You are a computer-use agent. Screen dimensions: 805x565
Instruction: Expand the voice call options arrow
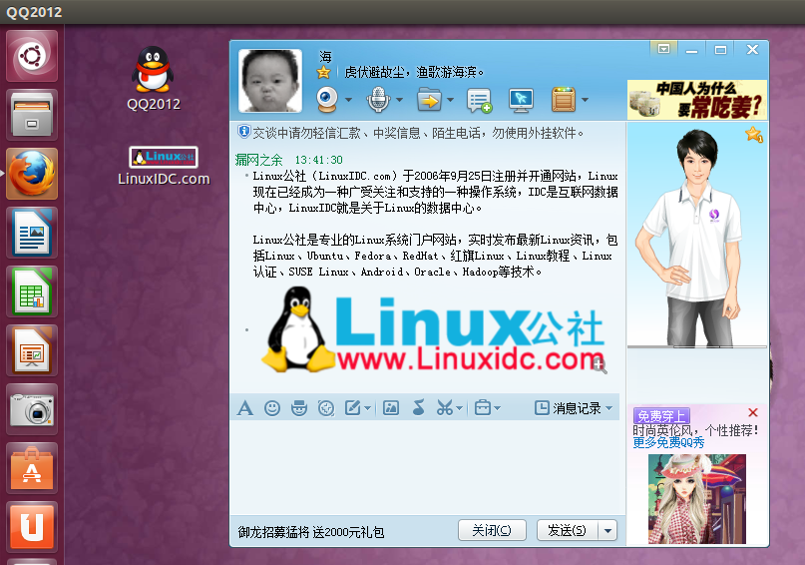click(399, 100)
